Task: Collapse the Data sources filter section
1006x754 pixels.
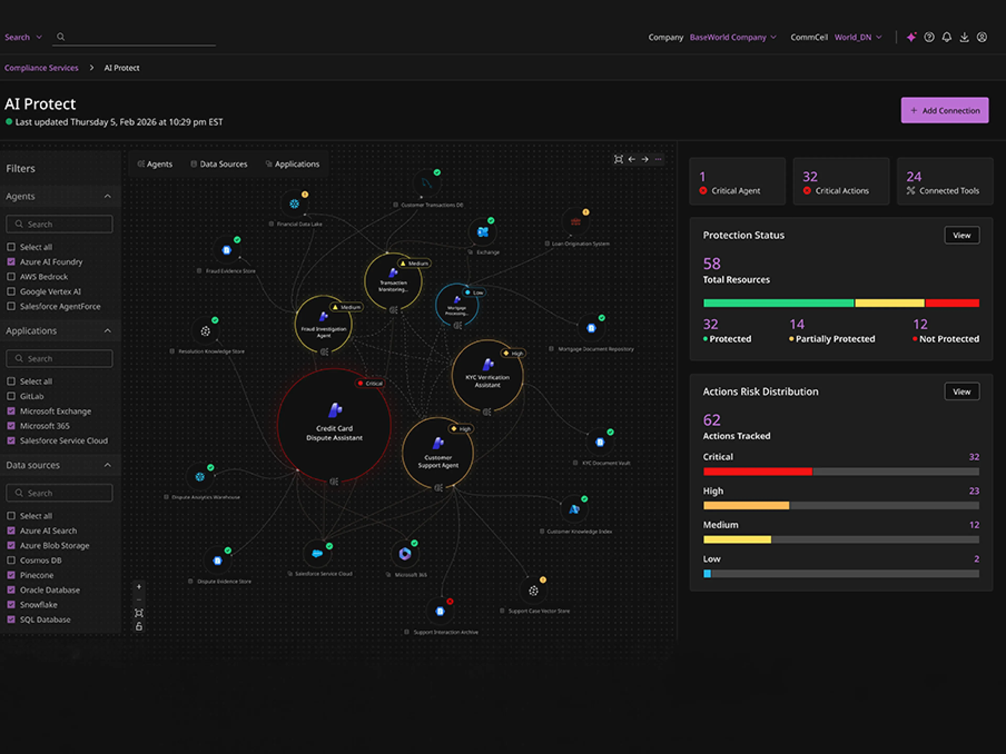Action: (x=108, y=465)
